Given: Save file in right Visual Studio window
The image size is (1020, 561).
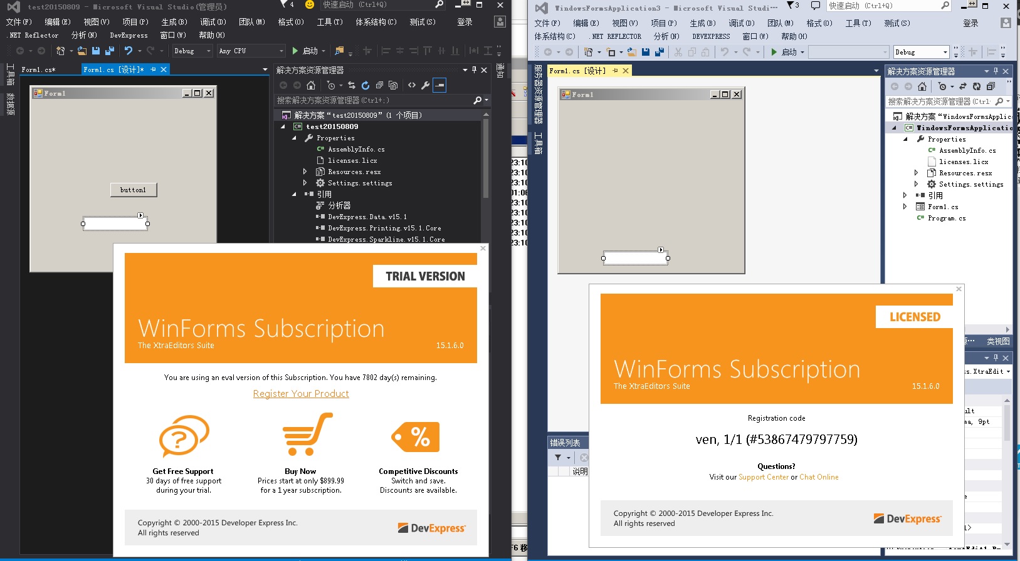Looking at the screenshot, I should [646, 52].
